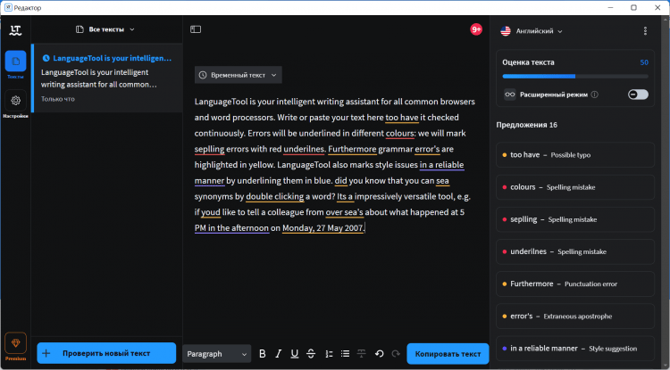Image resolution: width=670 pixels, height=370 pixels.
Task: Click the underlined word 'did' in the editor
Action: click(341, 181)
